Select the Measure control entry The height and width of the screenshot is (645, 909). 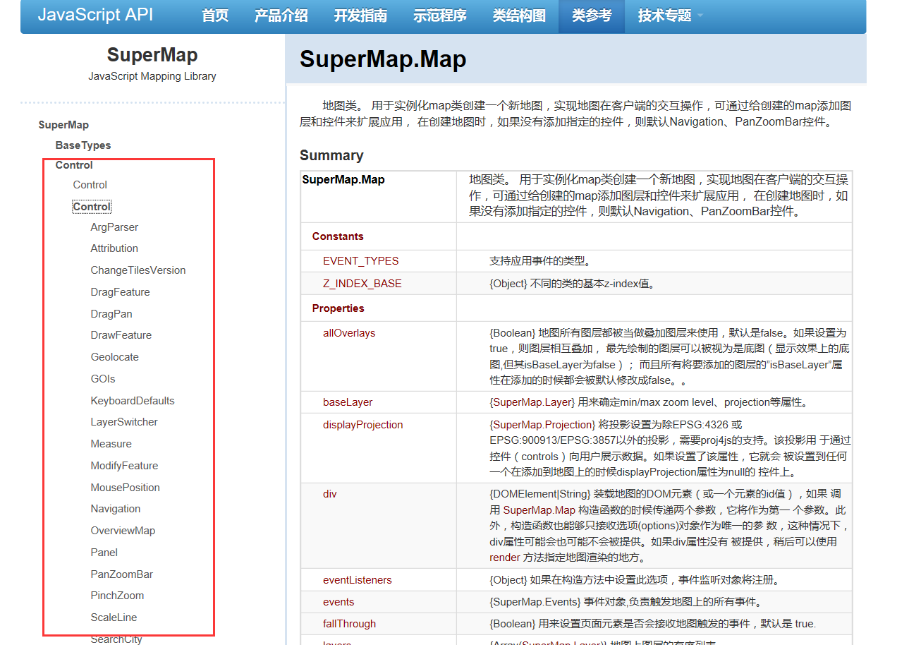click(111, 444)
